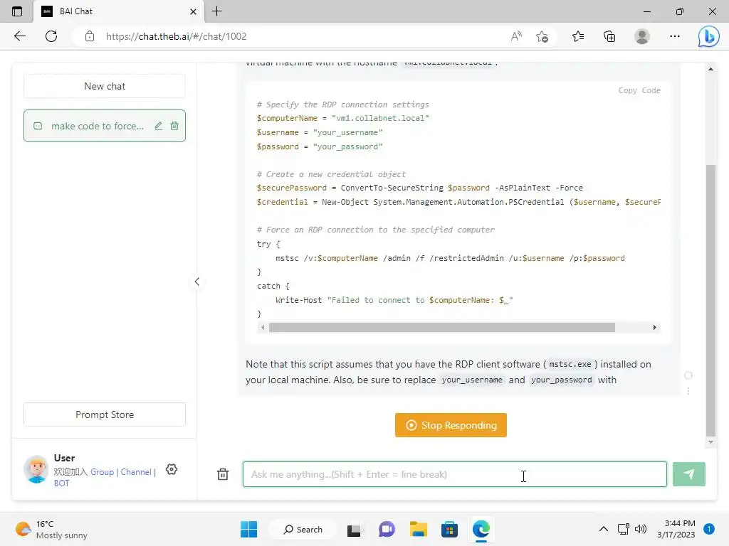Delete the 'make code to force...' chat
This screenshot has width=729, height=546.
coord(174,126)
